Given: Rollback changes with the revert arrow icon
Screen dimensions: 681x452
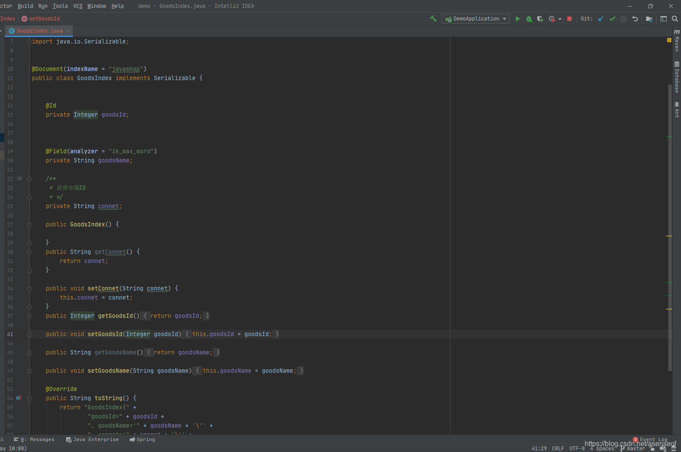Looking at the screenshot, I should [x=635, y=19].
